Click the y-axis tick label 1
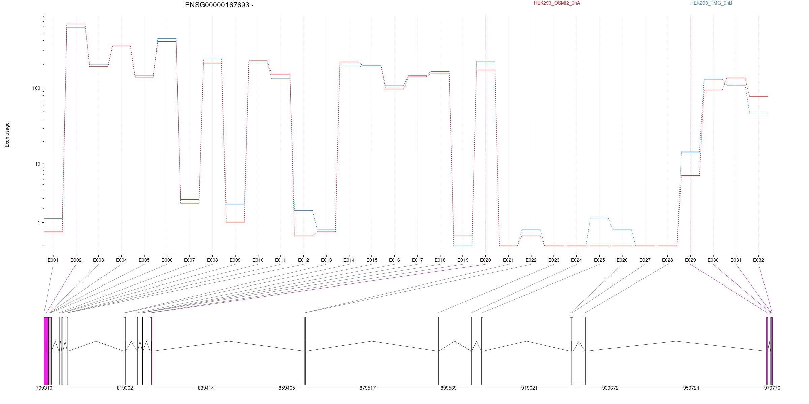This screenshot has height=404, width=809. coord(39,222)
